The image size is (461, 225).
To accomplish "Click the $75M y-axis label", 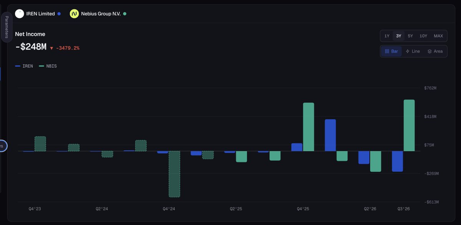I will (429, 145).
